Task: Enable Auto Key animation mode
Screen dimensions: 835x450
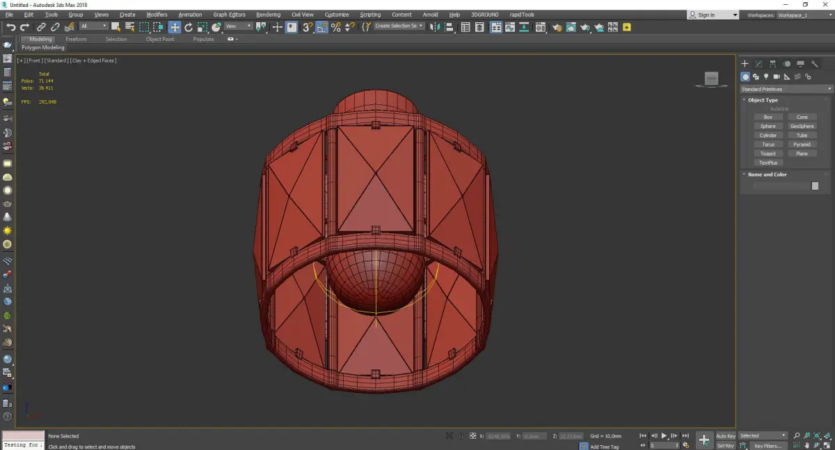Action: click(x=725, y=436)
